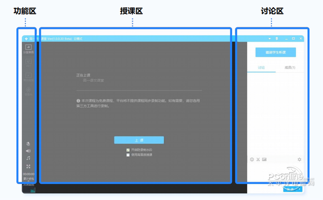Open the play video tool in the sidebar

[29, 77]
